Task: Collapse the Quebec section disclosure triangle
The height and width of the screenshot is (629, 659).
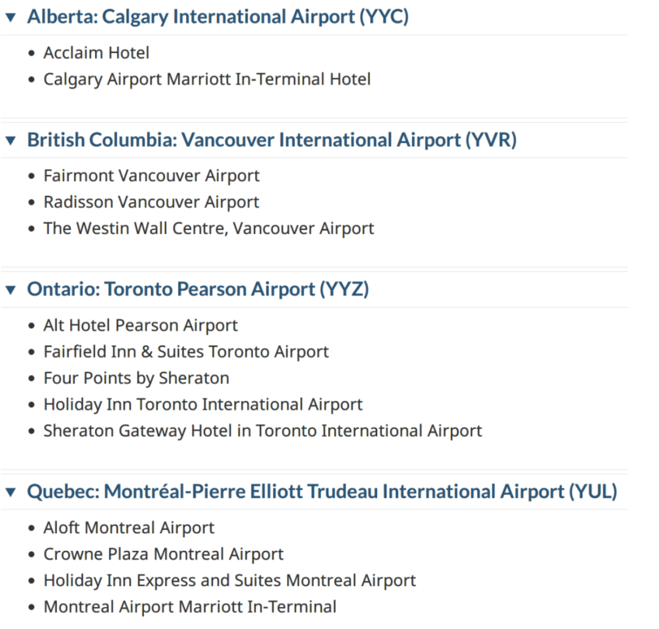Action: 10,492
